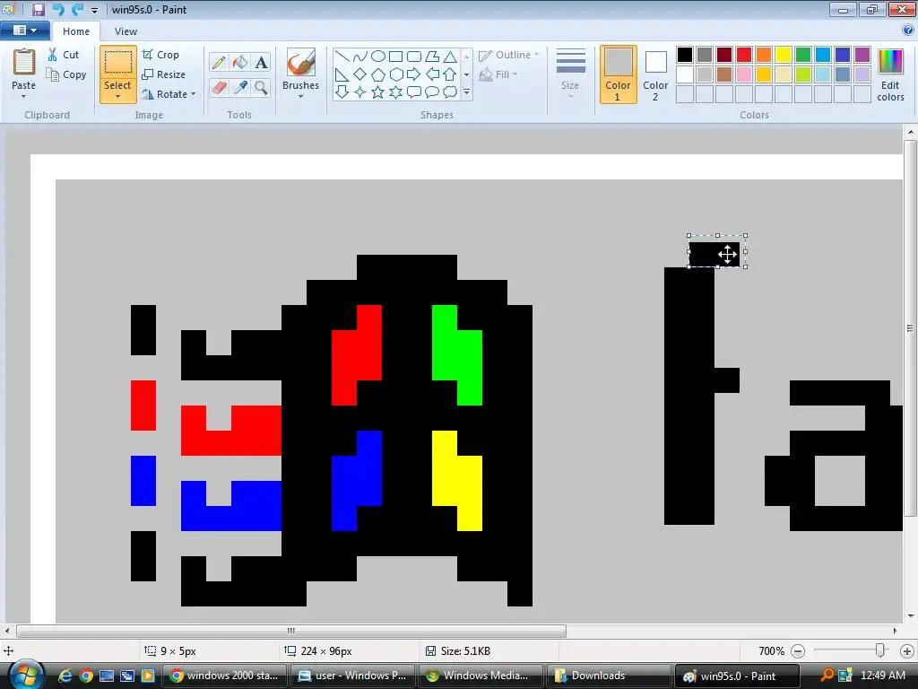Pick the Triangle shape
Viewport: 918px width, 689px height.
pos(450,57)
